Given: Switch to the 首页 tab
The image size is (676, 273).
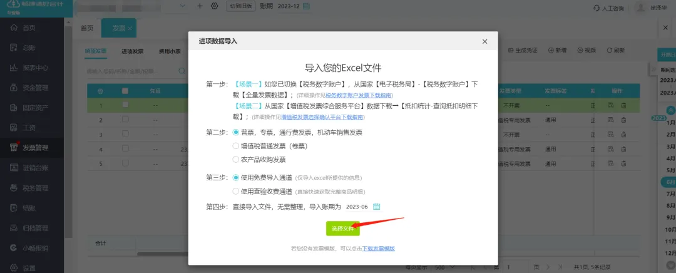Looking at the screenshot, I should pyautogui.click(x=87, y=28).
